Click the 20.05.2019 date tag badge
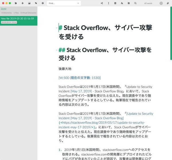The height and width of the screenshot is (160, 172). tap(9, 22)
